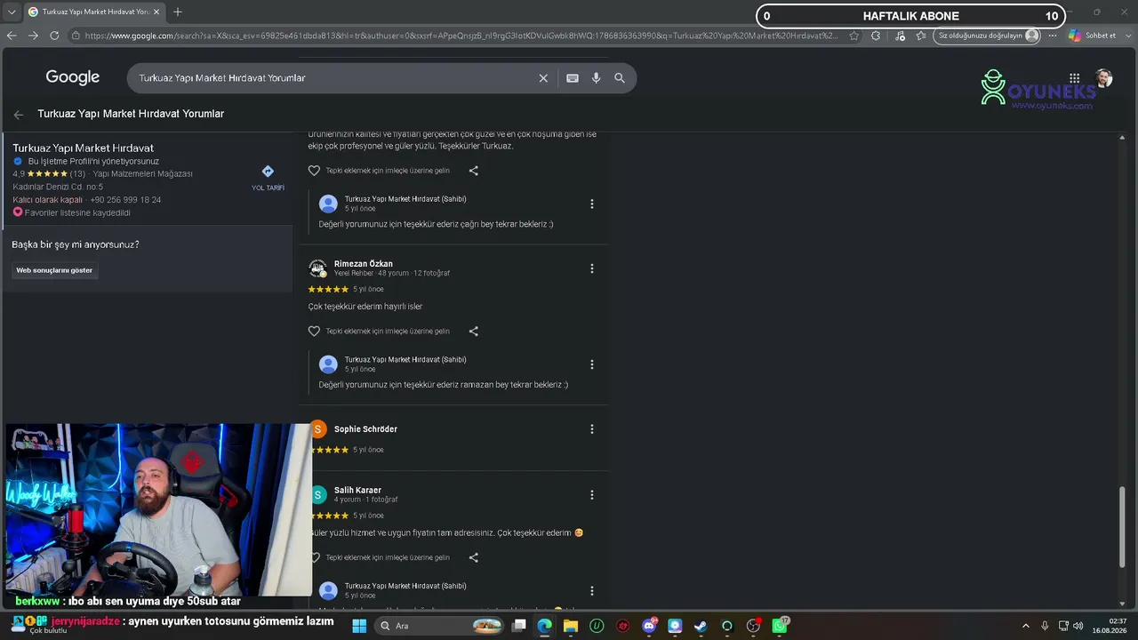Share Rimezan Özkan's review
This screenshot has width=1138, height=640.
coord(473,332)
